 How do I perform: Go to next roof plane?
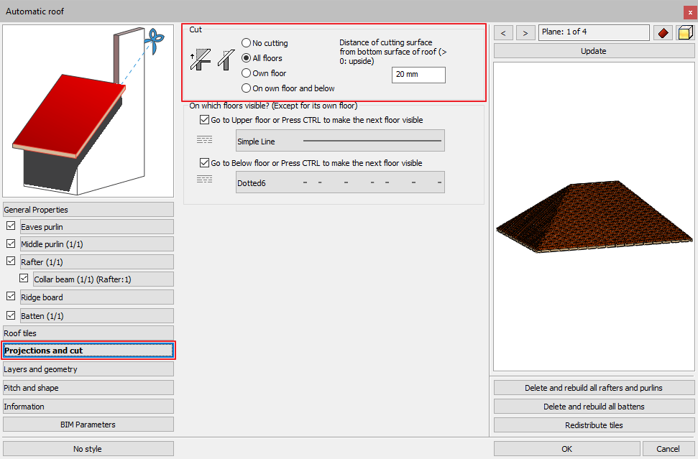(526, 33)
